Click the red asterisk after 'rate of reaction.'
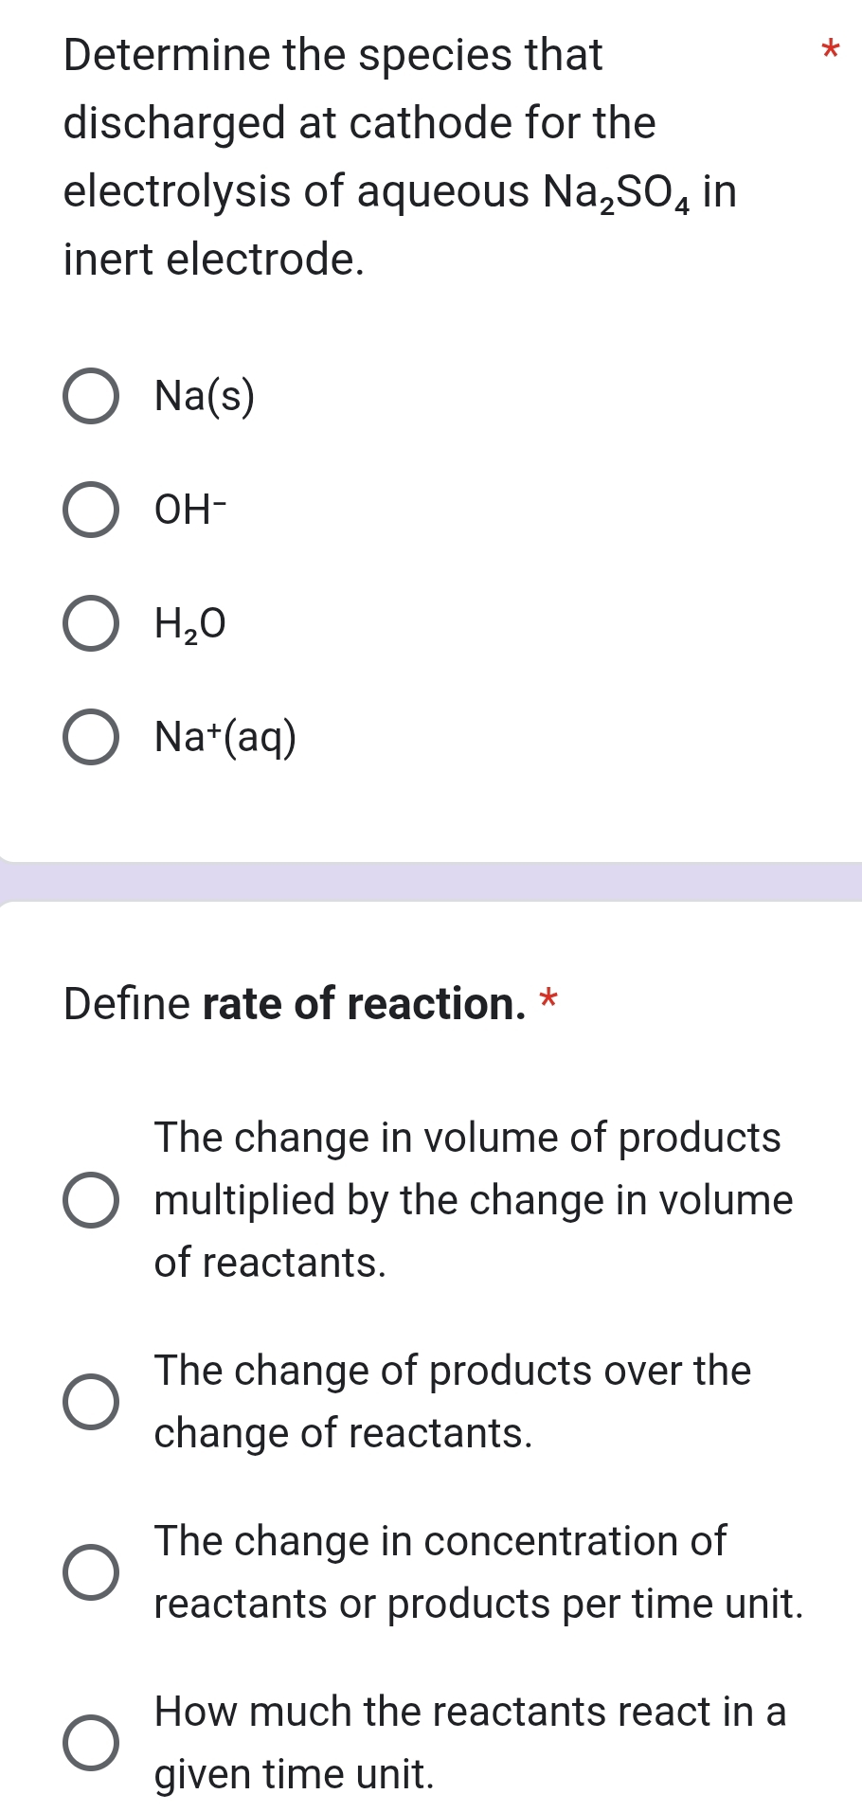This screenshot has width=862, height=1812. (548, 999)
